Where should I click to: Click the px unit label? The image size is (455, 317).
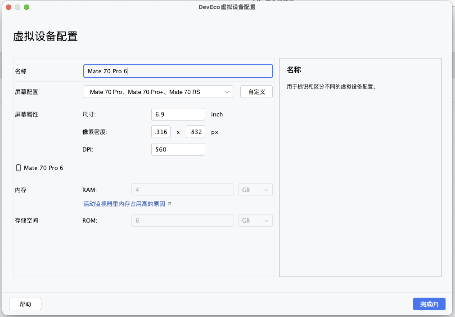[x=214, y=132]
